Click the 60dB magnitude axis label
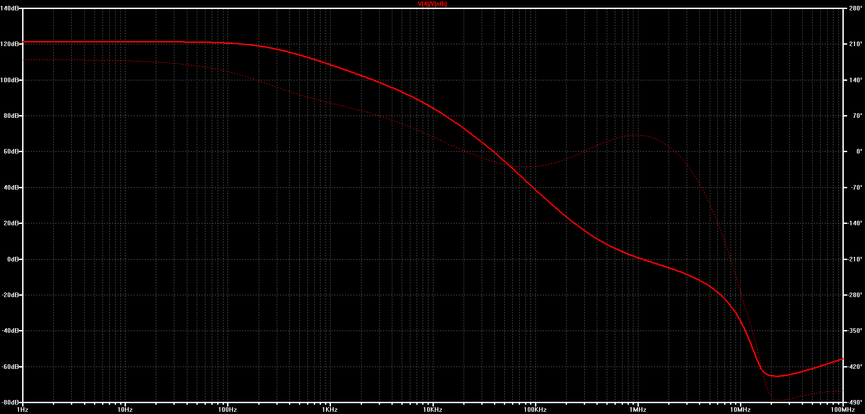865x414 pixels. coord(11,152)
